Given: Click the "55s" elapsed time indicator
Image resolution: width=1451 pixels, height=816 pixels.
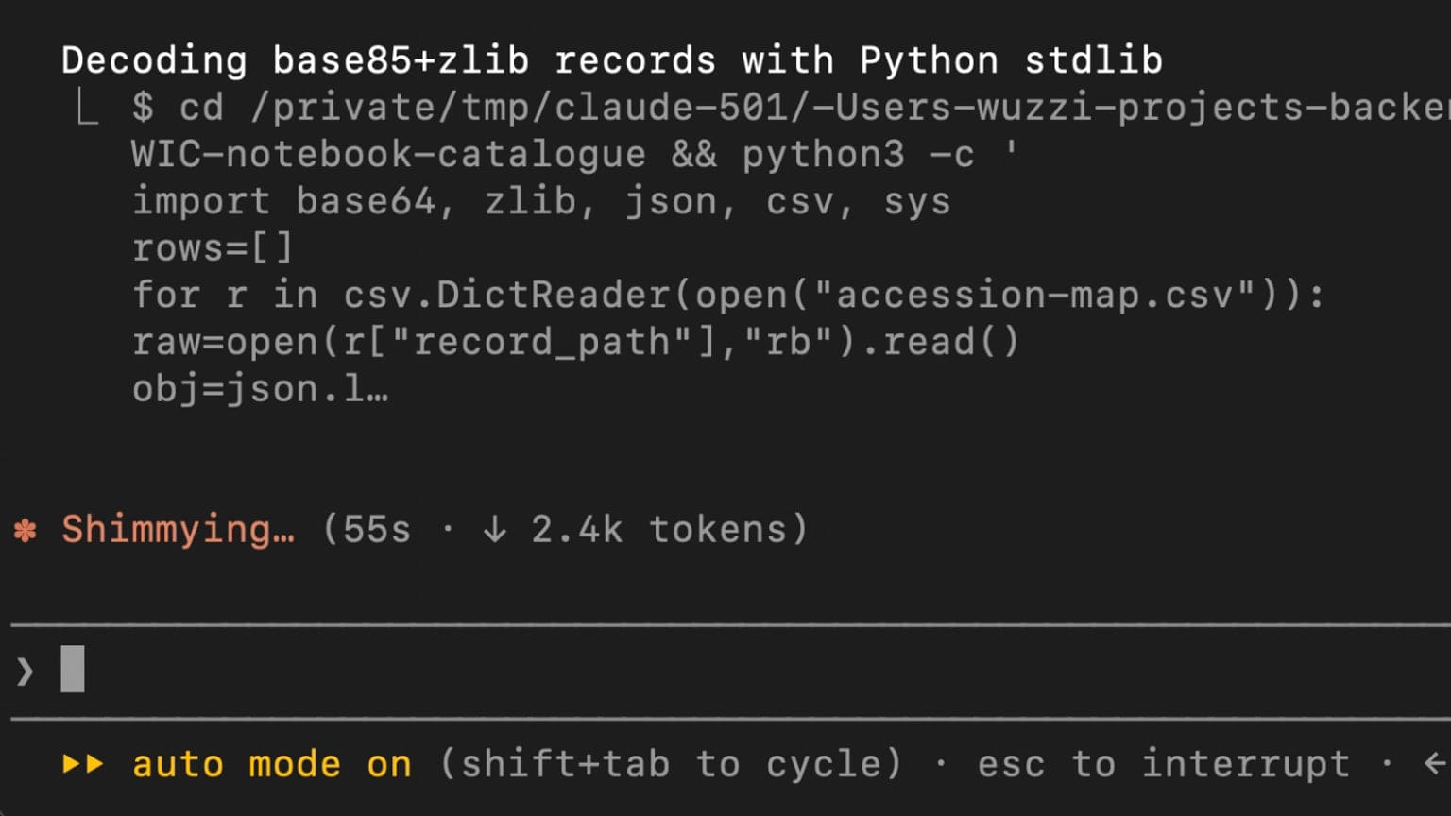Looking at the screenshot, I should tap(377, 529).
